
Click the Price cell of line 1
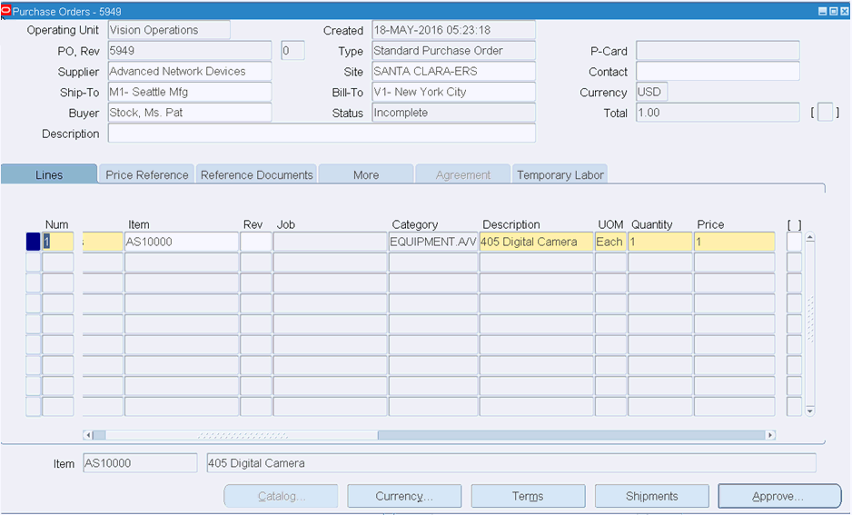[735, 242]
